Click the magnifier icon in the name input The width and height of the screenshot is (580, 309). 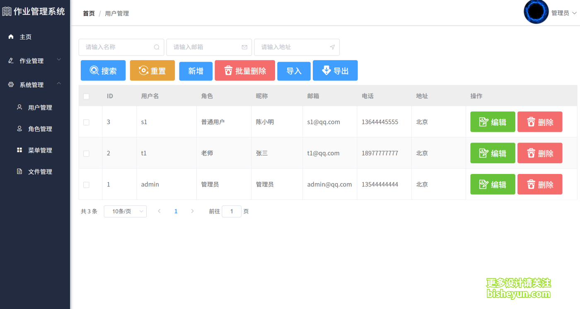[x=157, y=47]
